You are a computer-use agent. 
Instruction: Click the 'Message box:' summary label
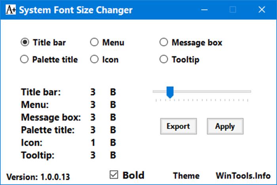[x=51, y=117]
